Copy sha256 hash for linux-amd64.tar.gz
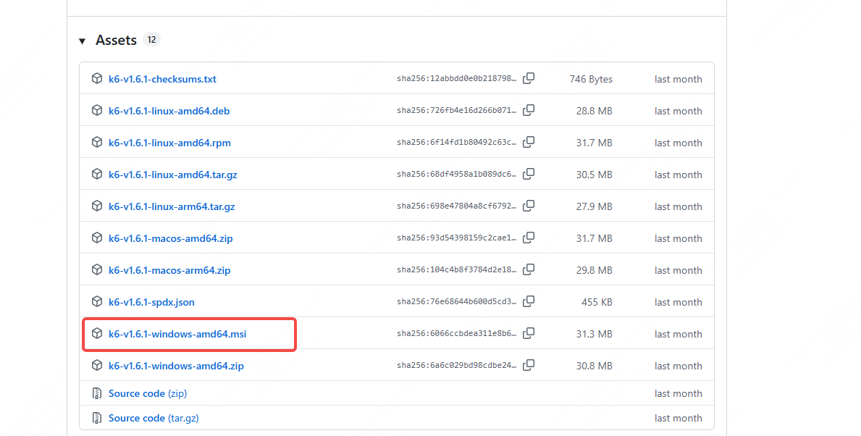This screenshot has width=861, height=436. pos(529,174)
